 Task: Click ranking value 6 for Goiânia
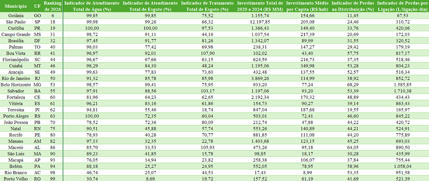[x=52, y=15]
